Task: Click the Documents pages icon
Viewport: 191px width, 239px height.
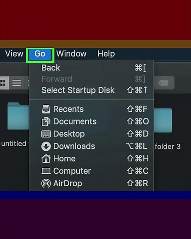Action: pos(46,121)
